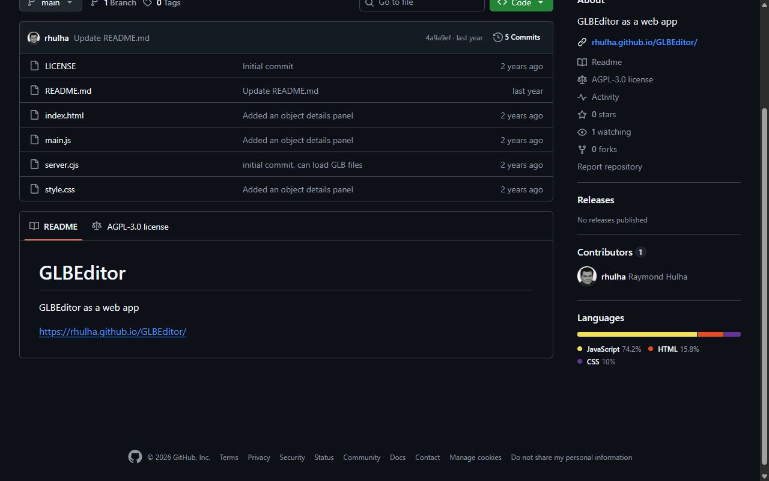Viewport: 769px width, 481px height.
Task: Click the chain link icon beside the website URL
Action: coord(582,42)
